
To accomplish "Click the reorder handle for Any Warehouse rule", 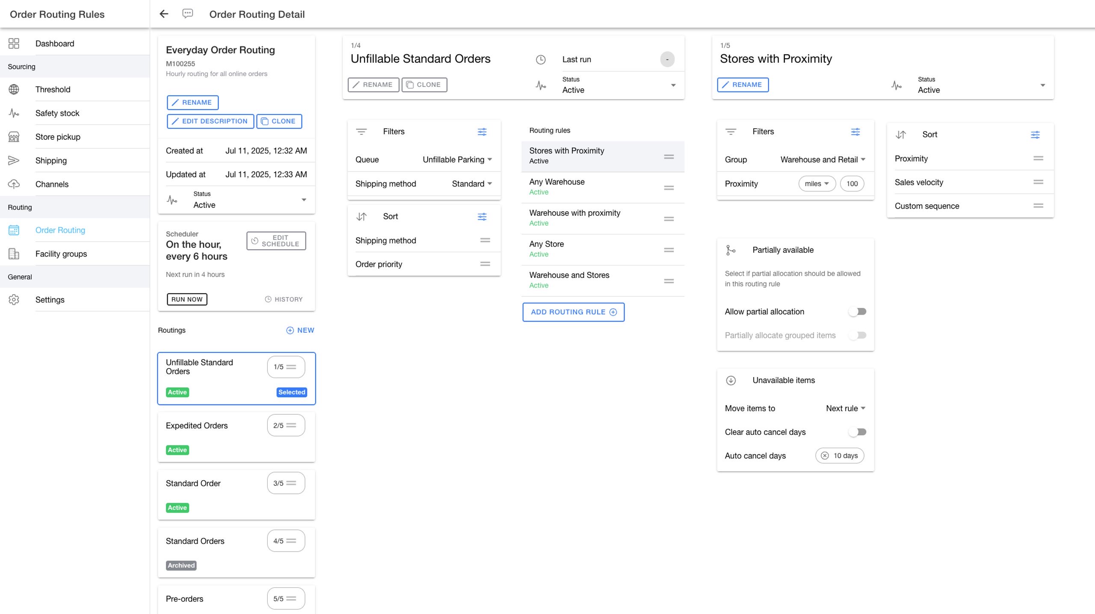I will (x=669, y=188).
